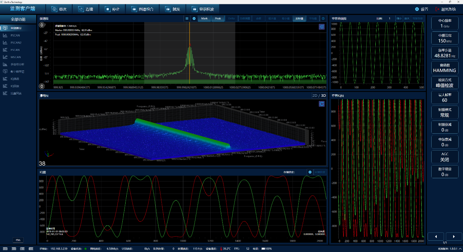The width and height of the screenshot is (463, 252).
Task: Select 单频测量 in sidebar
Action: (x=18, y=28)
